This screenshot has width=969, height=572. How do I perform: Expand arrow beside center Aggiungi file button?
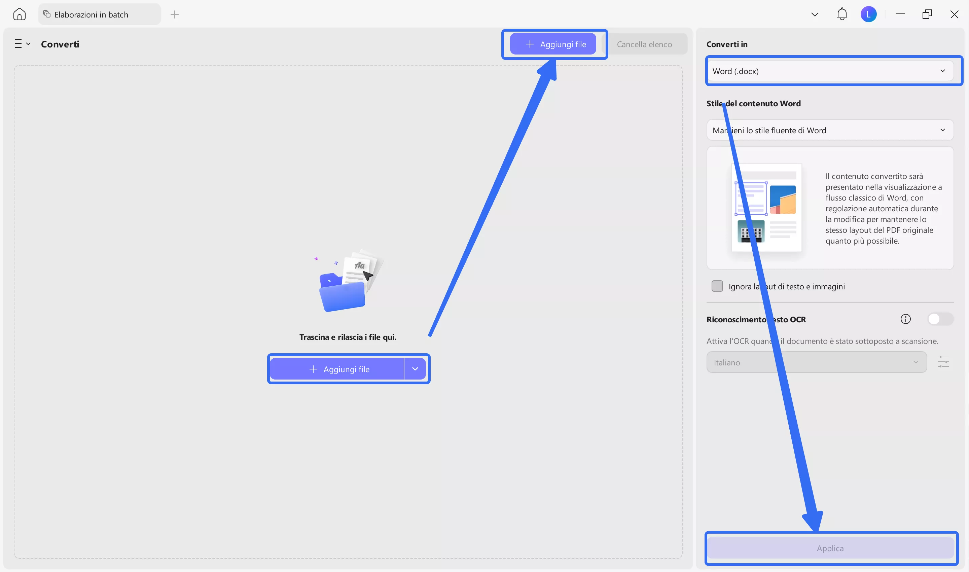point(415,369)
